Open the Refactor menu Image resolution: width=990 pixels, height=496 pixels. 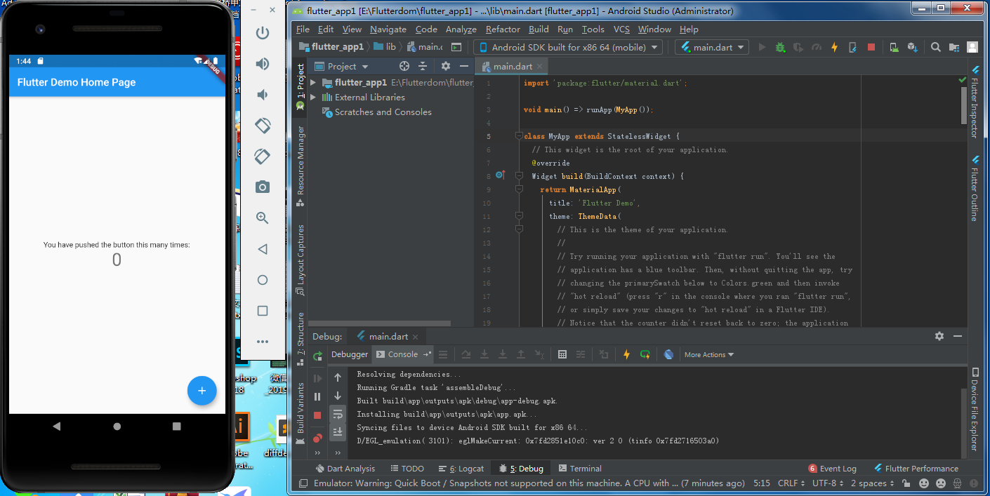[503, 29]
